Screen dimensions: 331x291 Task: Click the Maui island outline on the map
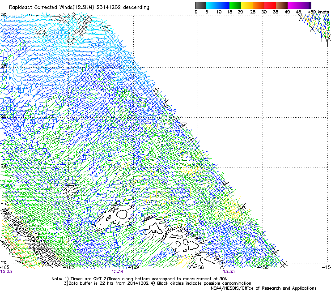(x=191, y=244)
